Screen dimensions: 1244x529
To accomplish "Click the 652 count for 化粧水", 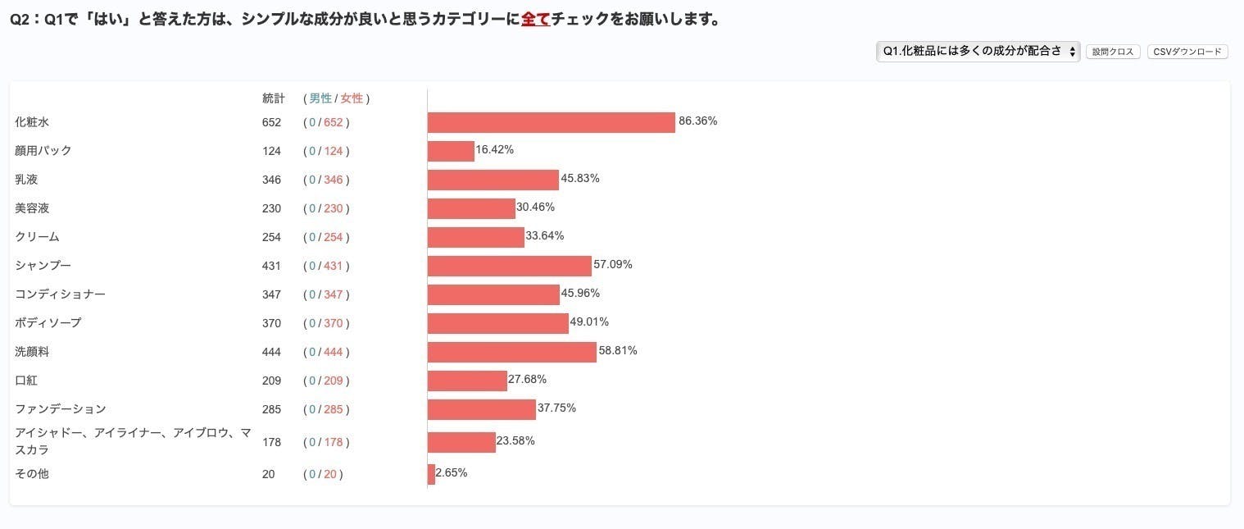I will click(x=272, y=121).
